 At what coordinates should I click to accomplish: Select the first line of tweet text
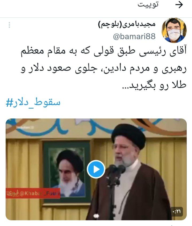pyautogui.click(x=103, y=51)
